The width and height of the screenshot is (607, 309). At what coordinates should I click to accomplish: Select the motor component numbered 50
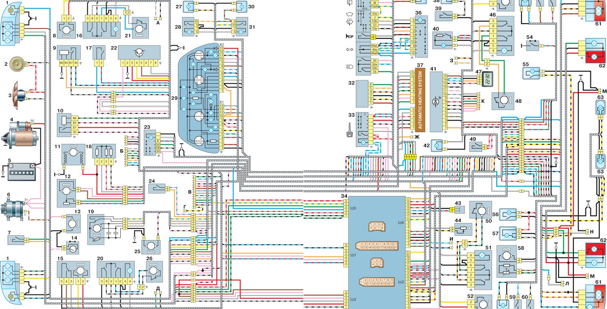tap(481, 210)
